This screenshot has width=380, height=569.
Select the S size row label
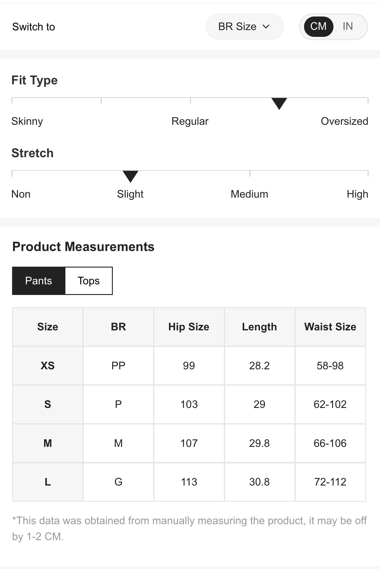tap(48, 404)
